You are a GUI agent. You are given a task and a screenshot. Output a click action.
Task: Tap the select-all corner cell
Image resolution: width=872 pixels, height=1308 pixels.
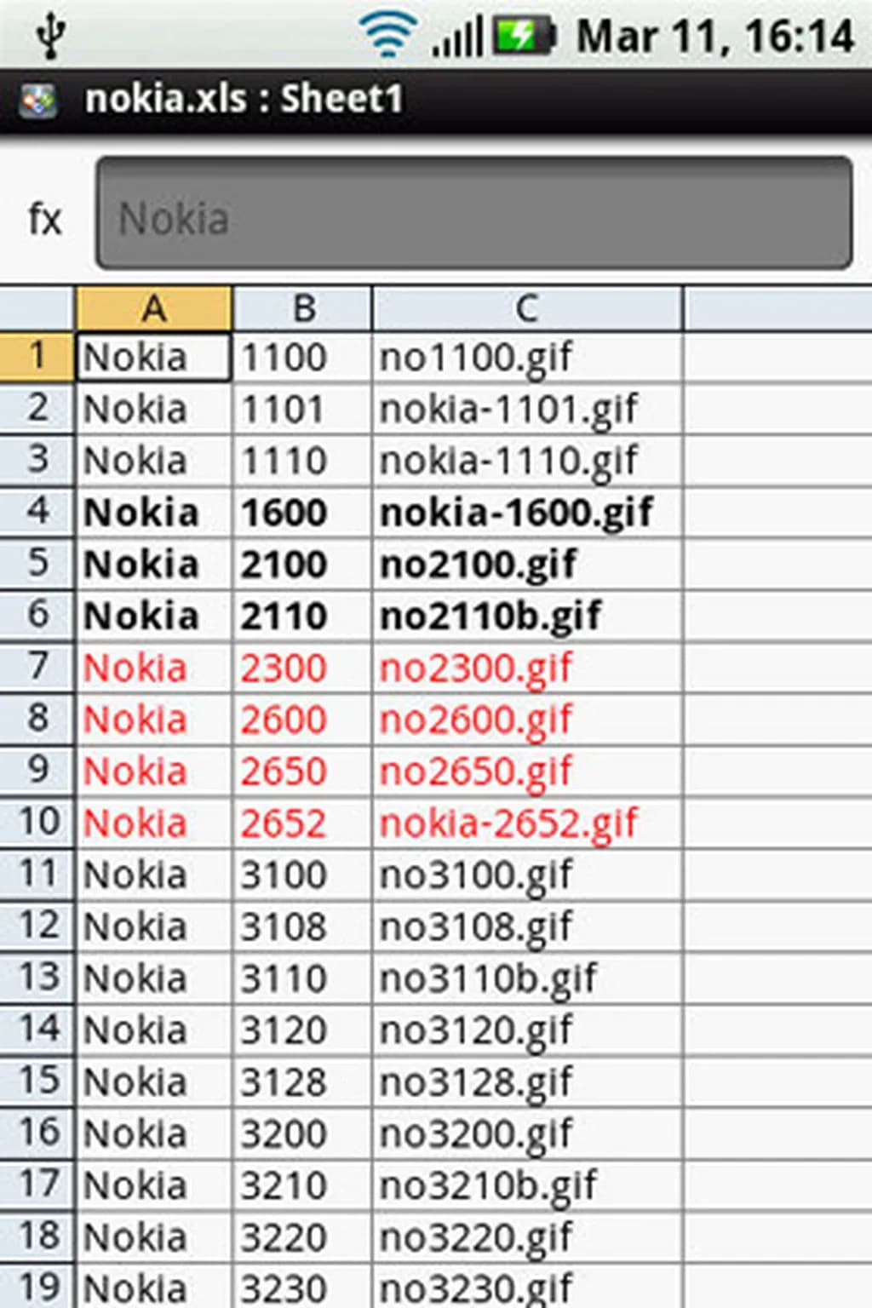pos(37,308)
